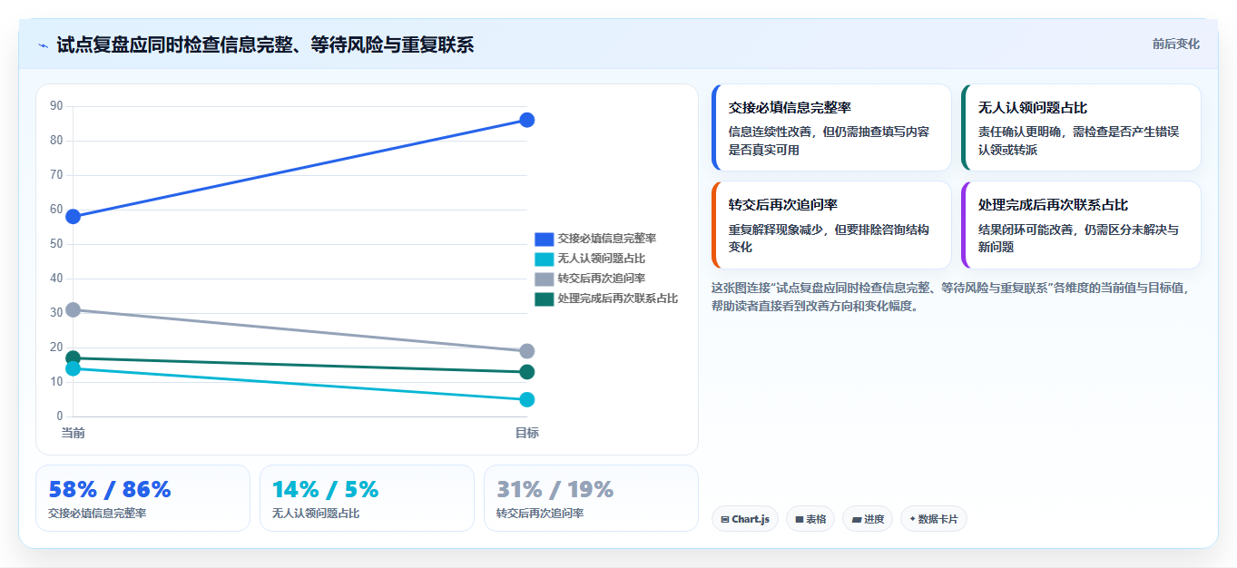The height and width of the screenshot is (568, 1237).
Task: Click text 重复解释现象减少 in third card
Action: pyautogui.click(x=776, y=230)
